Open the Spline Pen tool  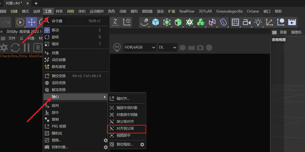tap(144, 22)
